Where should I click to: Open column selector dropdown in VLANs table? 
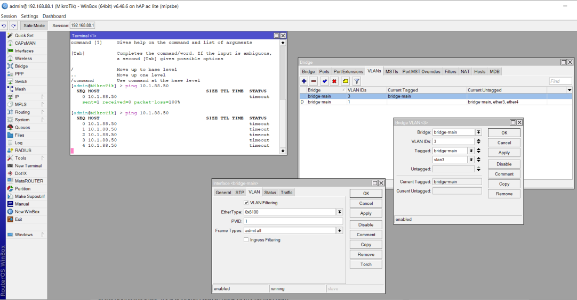point(570,90)
